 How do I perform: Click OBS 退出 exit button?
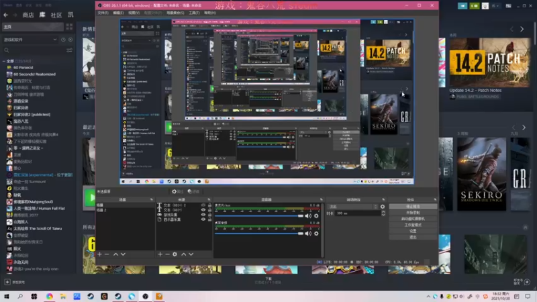(x=413, y=237)
